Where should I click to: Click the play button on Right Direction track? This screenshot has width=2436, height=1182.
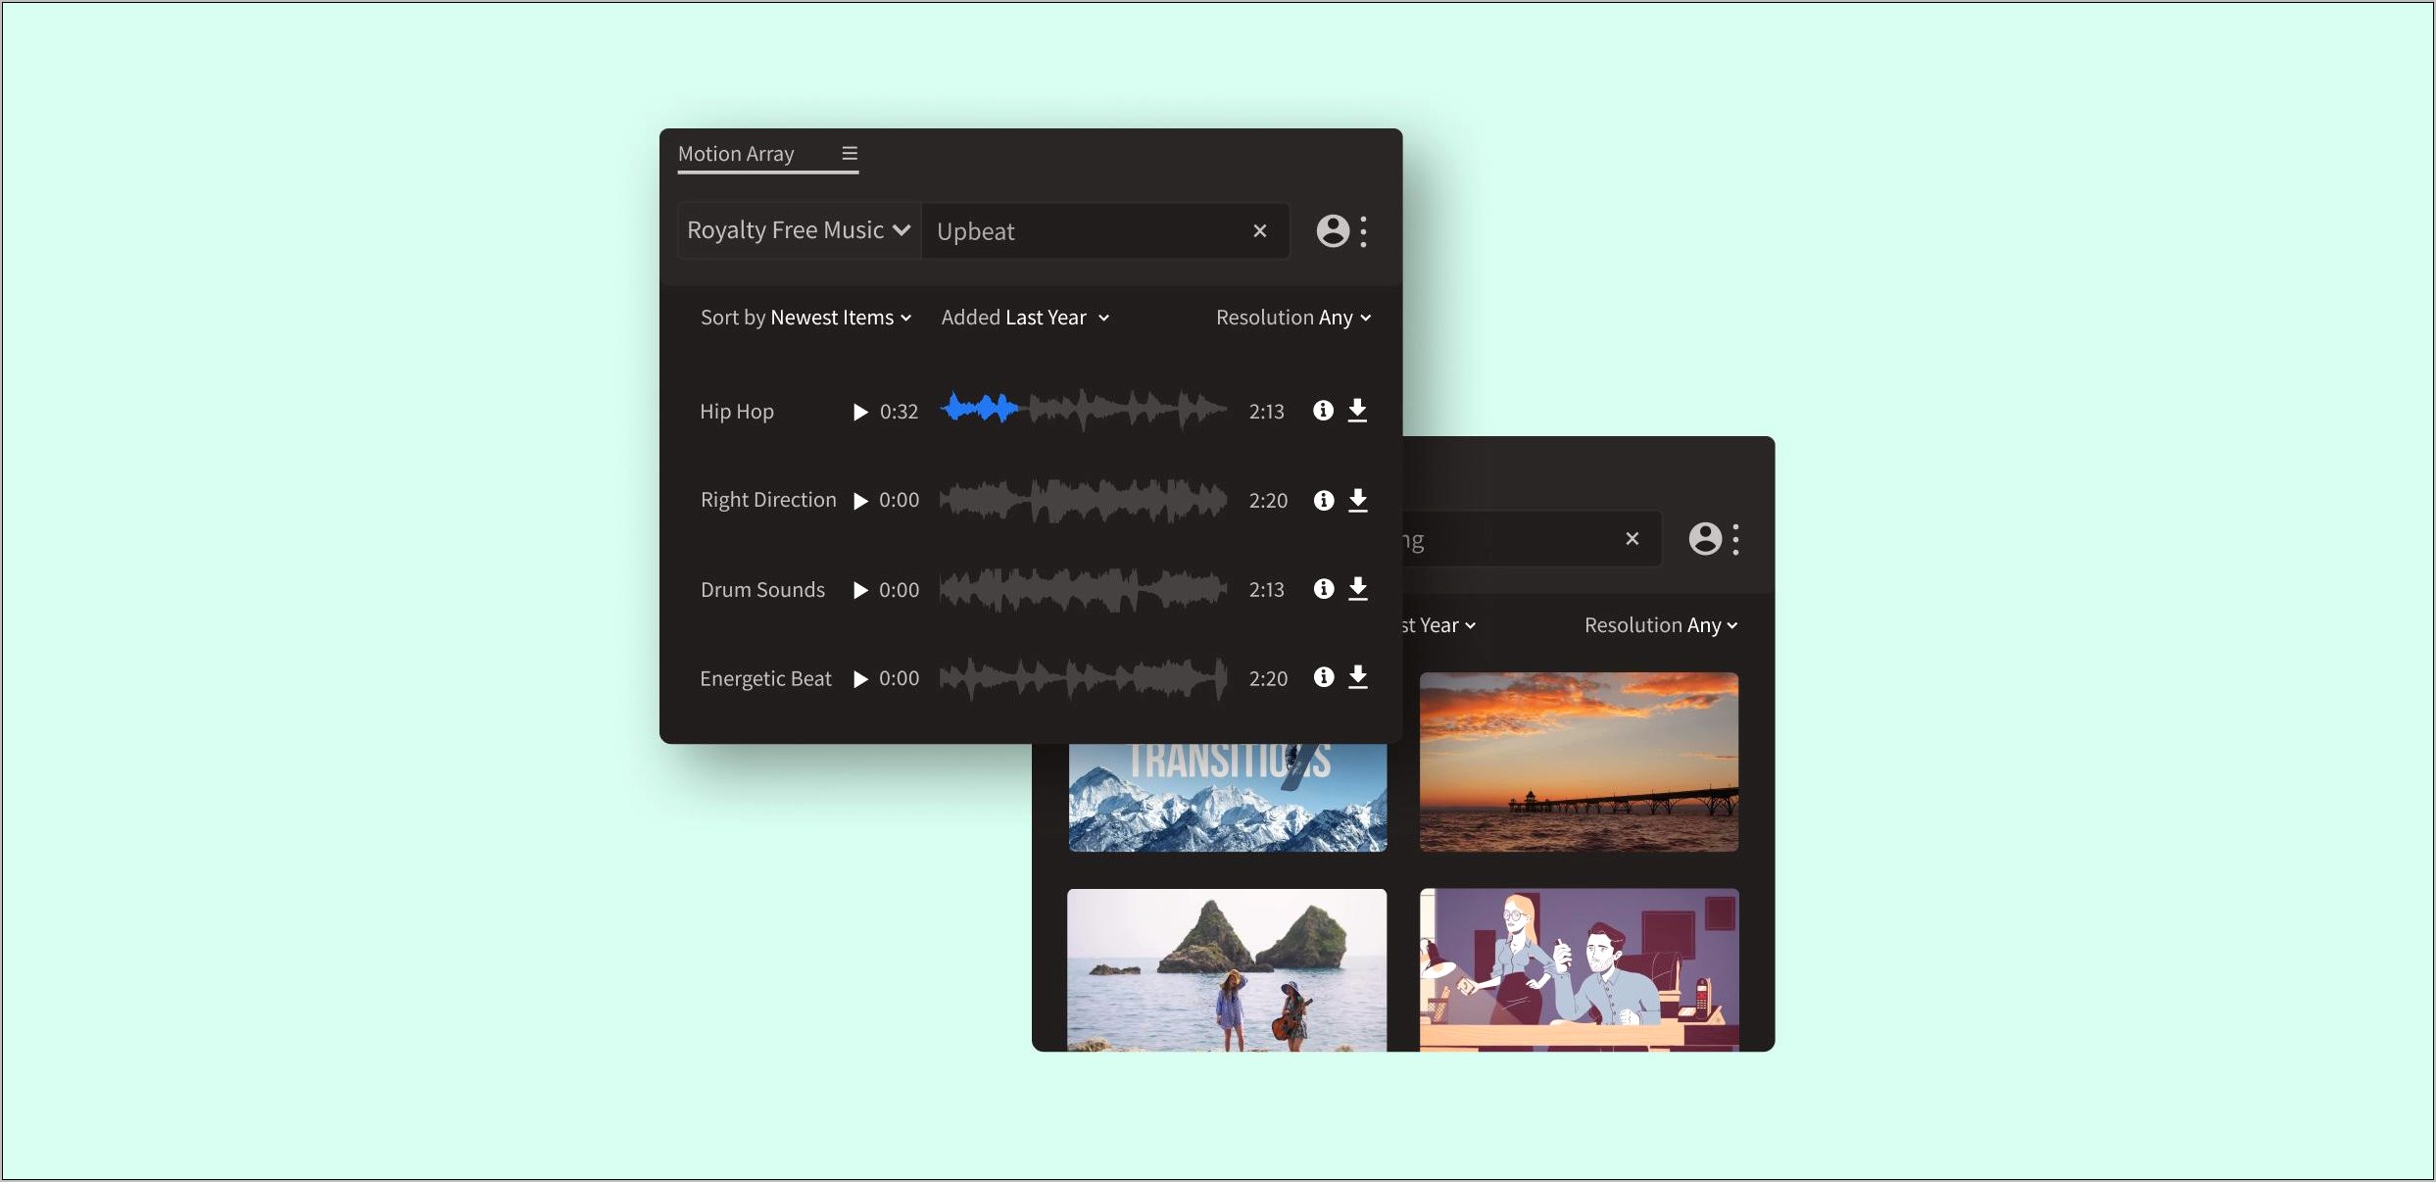pyautogui.click(x=860, y=500)
